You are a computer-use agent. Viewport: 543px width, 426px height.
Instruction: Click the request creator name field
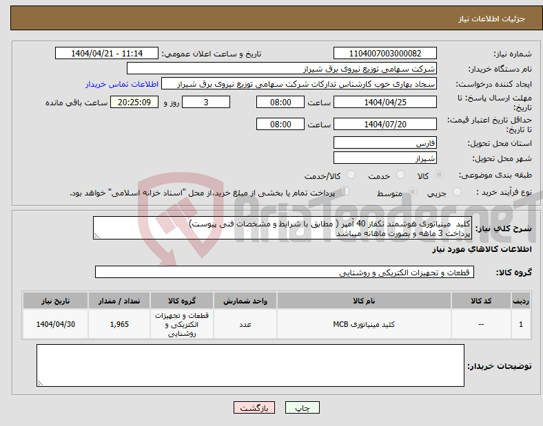pyautogui.click(x=299, y=84)
